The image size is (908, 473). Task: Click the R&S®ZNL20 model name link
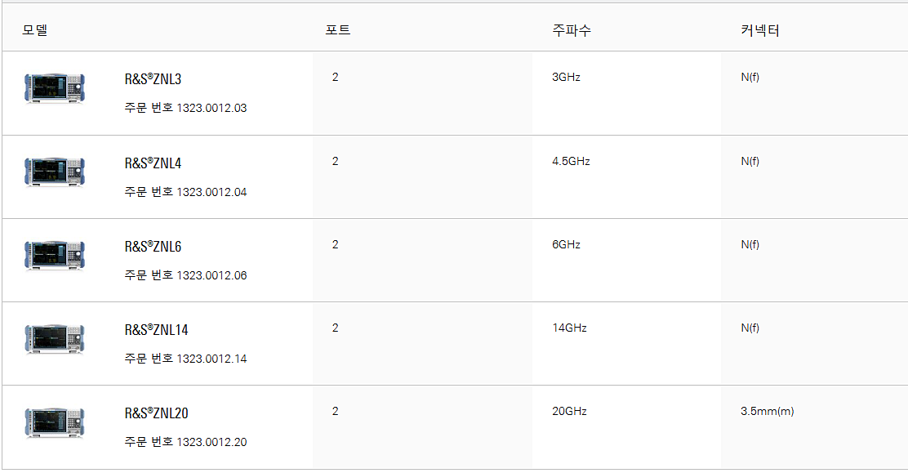point(156,414)
